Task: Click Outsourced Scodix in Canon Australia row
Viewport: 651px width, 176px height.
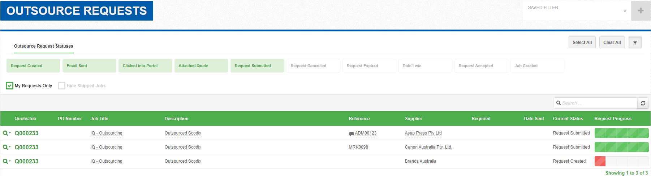Action: coord(183,147)
